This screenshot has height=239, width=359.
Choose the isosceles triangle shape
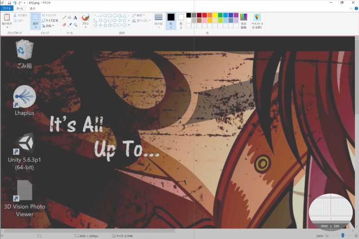[124, 16]
